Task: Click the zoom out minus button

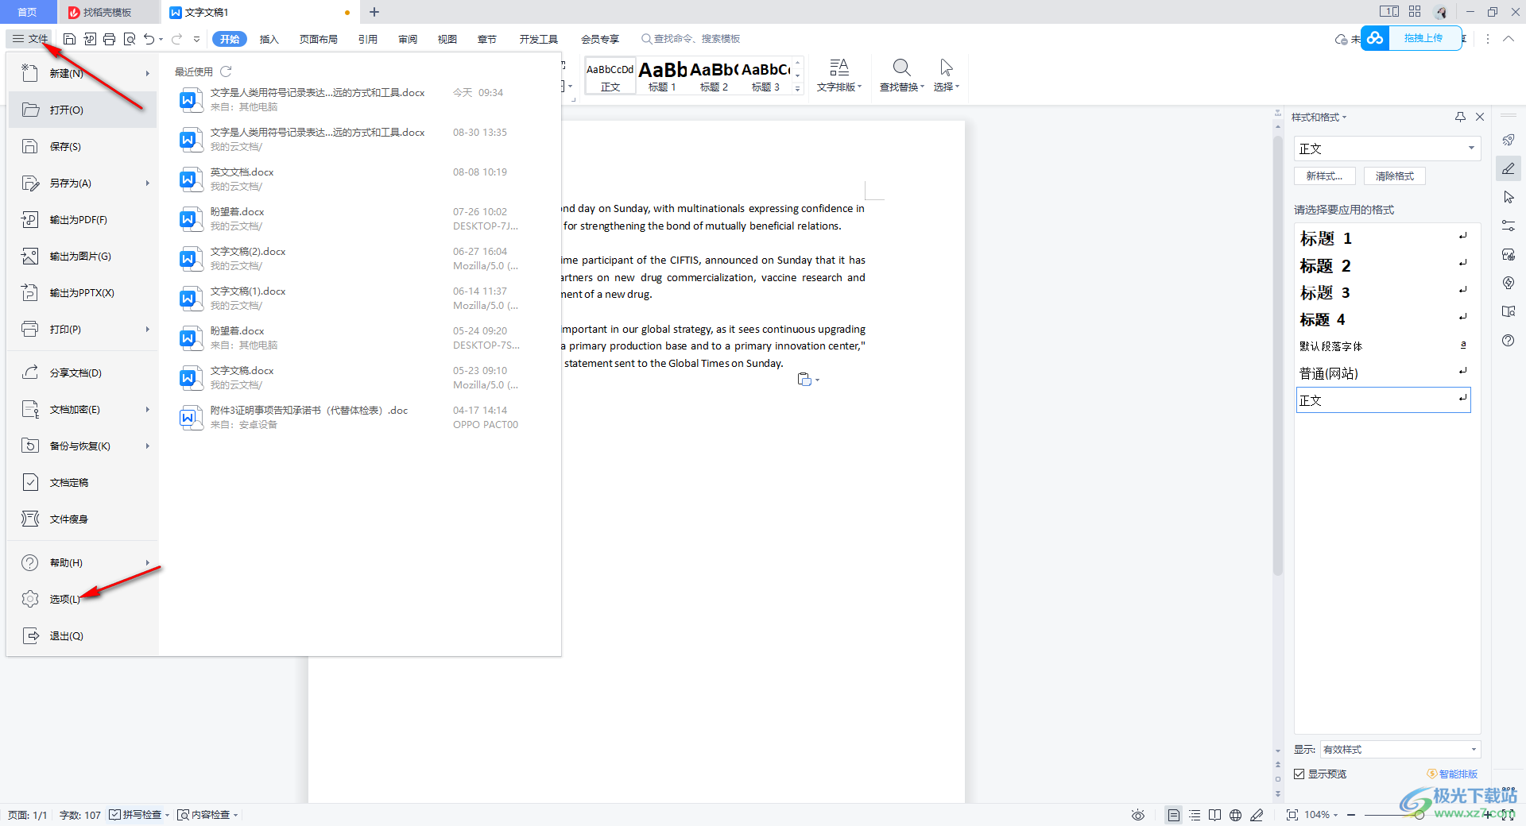Action: [1351, 815]
